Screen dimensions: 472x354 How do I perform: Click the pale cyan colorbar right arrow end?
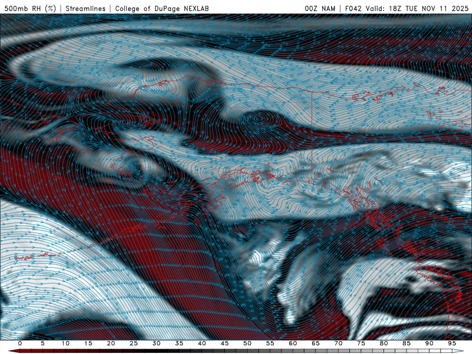click(x=458, y=351)
